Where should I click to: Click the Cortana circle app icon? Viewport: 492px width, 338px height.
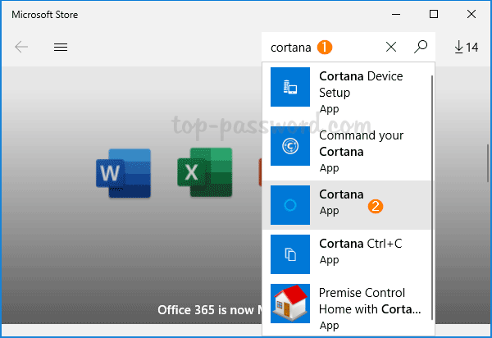tap(290, 205)
